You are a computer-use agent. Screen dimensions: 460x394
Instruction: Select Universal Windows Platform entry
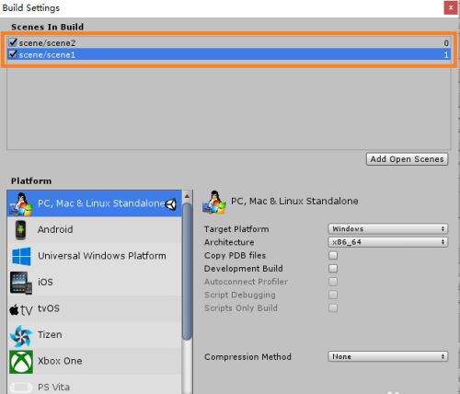(x=95, y=256)
